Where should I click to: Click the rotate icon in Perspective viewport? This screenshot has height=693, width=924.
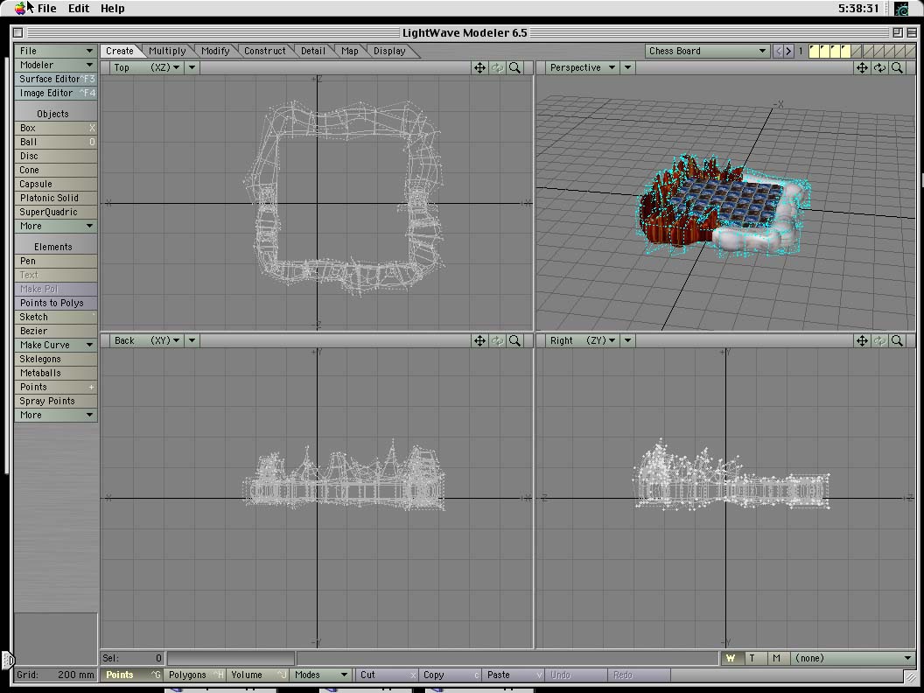coord(879,67)
